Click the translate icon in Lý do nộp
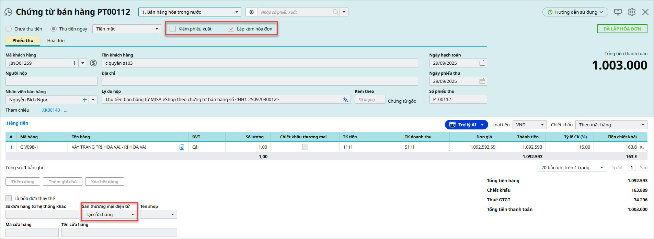This screenshot has width=654, height=239. 345,100
